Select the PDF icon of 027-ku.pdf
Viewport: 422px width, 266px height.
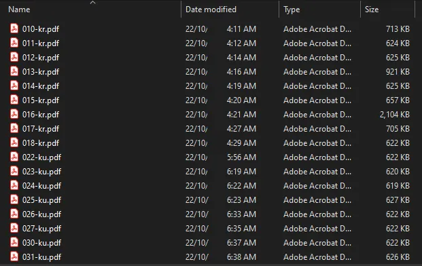14,228
